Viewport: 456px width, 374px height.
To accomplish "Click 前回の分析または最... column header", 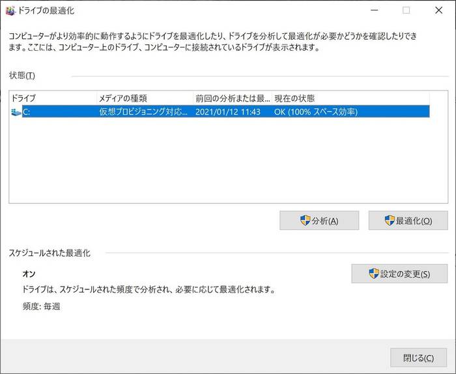I will point(233,98).
